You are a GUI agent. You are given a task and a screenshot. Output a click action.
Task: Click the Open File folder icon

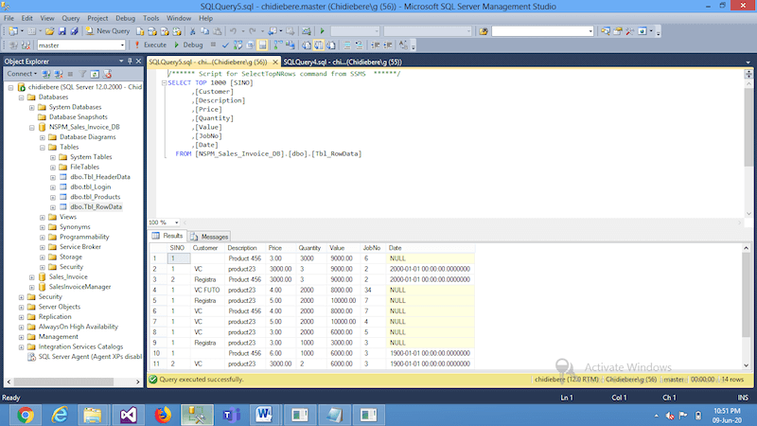(x=49, y=31)
